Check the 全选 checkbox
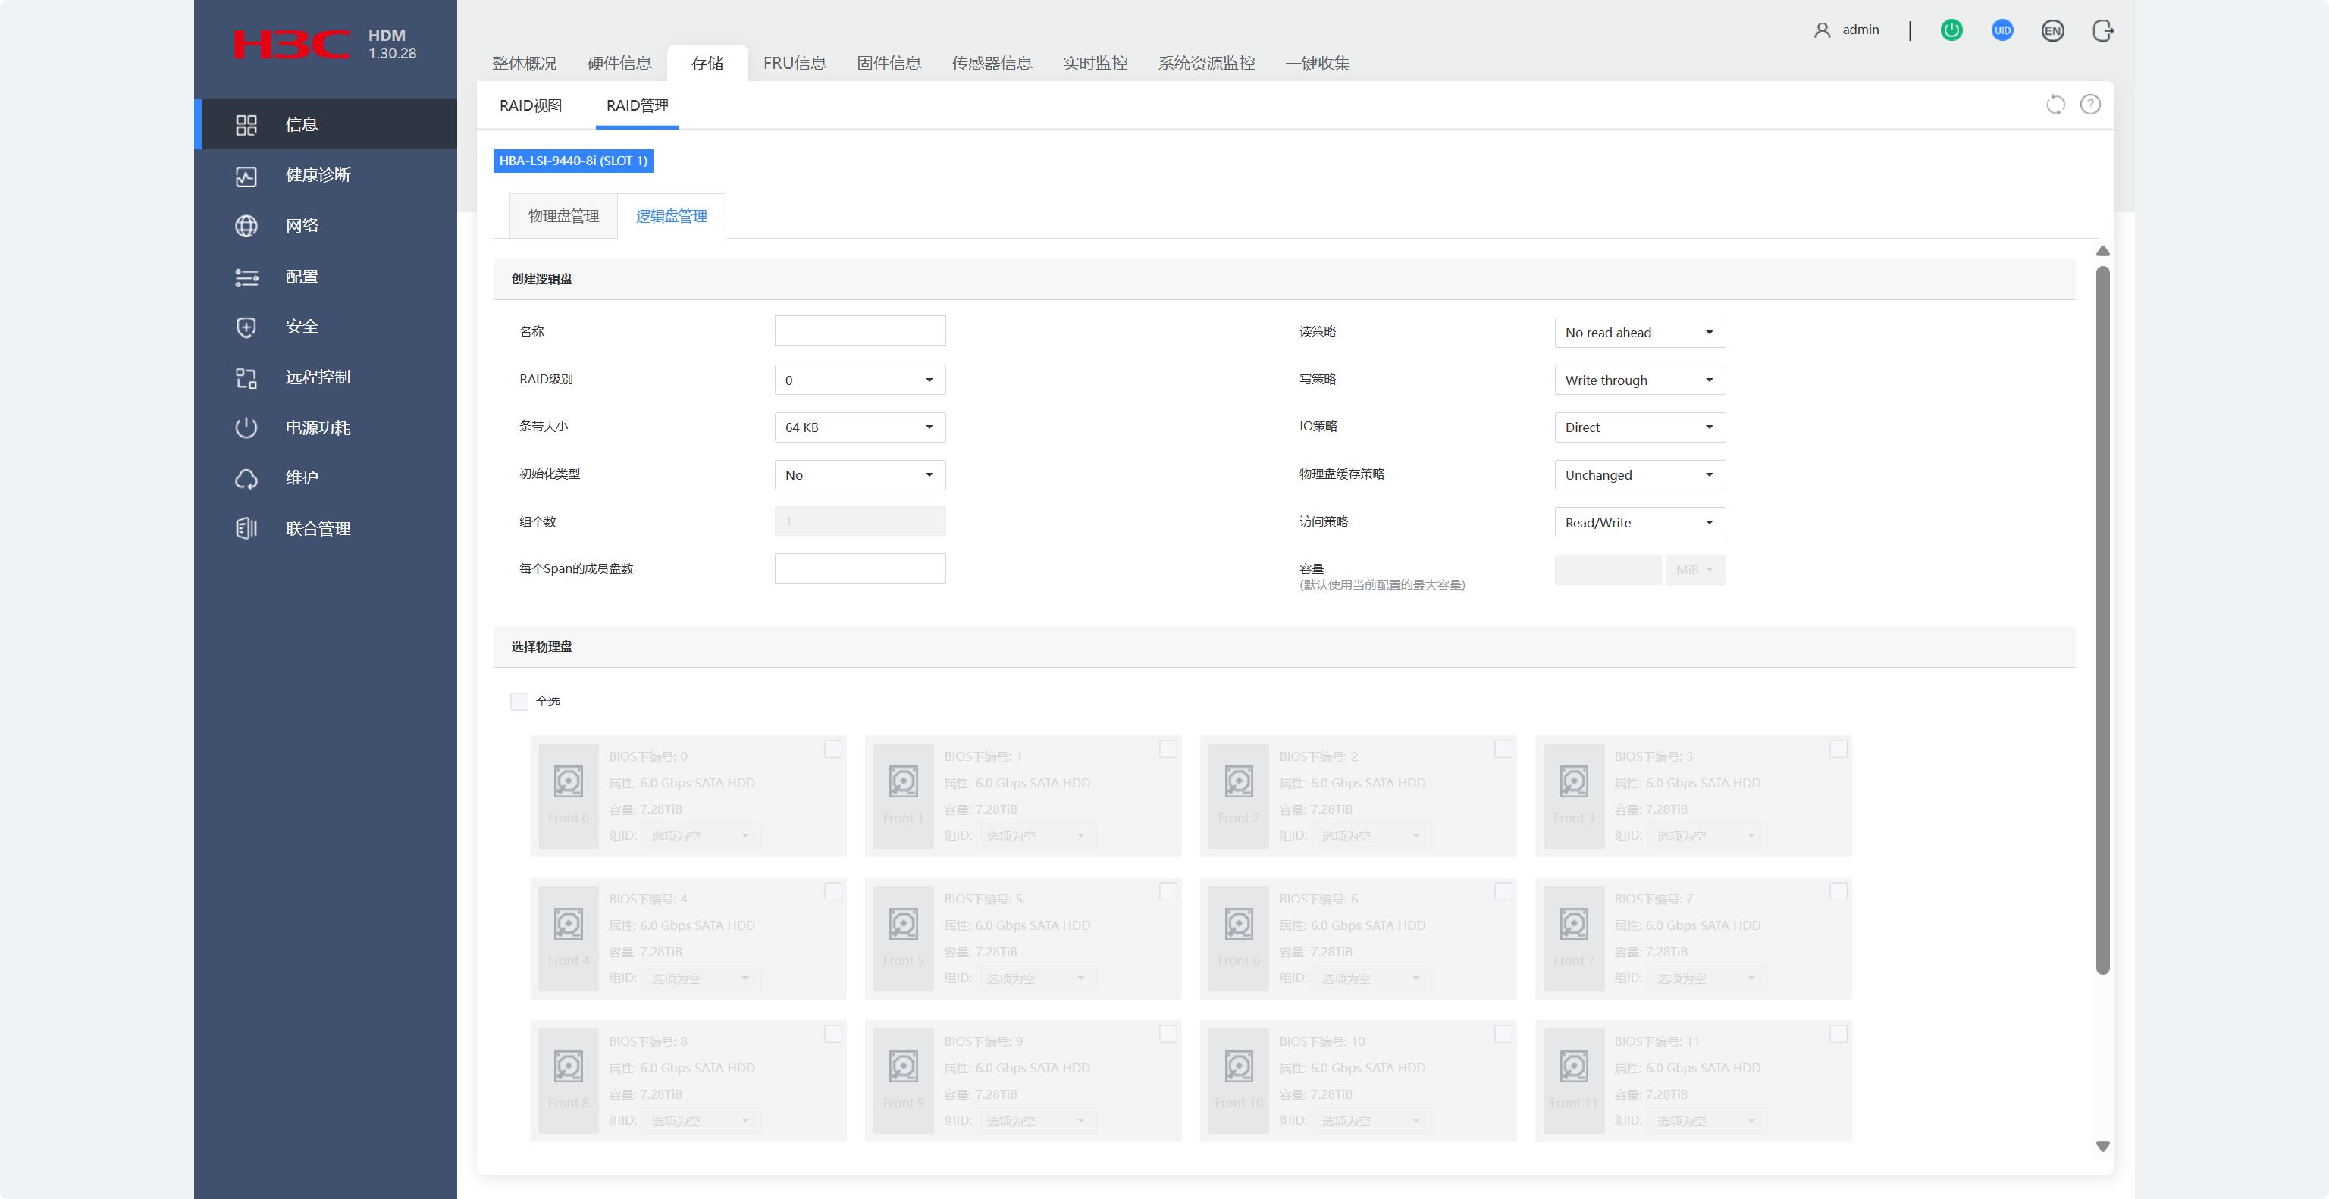 [x=519, y=701]
